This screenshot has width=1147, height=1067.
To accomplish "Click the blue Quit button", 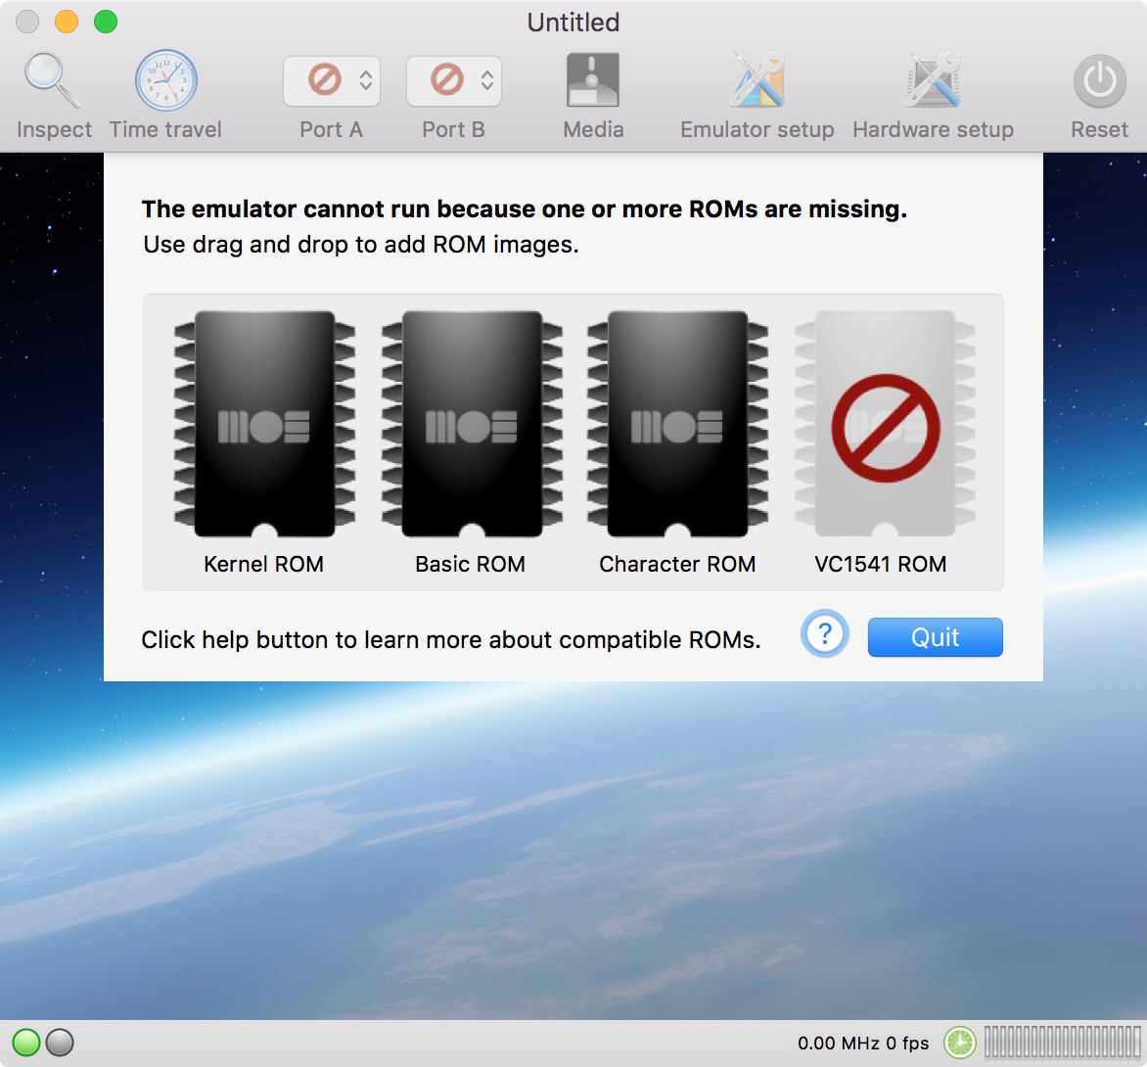I will point(935,637).
